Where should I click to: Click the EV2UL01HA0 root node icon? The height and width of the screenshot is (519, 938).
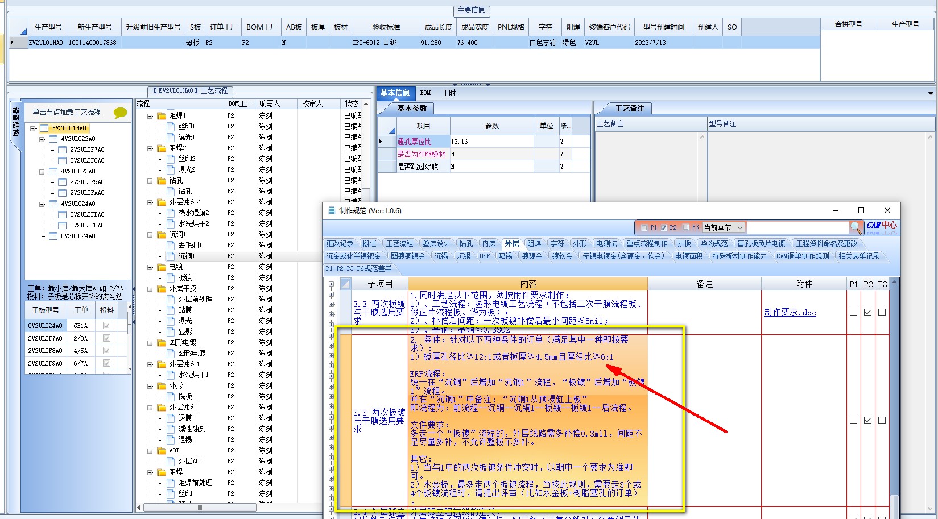[44, 128]
